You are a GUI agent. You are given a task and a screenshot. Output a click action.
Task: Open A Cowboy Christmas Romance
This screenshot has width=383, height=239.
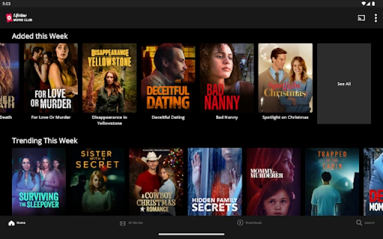pos(156,182)
